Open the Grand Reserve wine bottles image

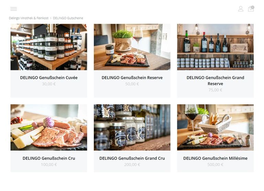215,47
